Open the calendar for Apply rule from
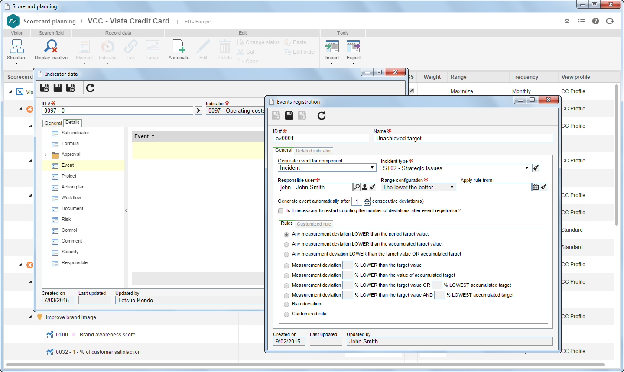The width and height of the screenshot is (624, 372). pos(536,187)
